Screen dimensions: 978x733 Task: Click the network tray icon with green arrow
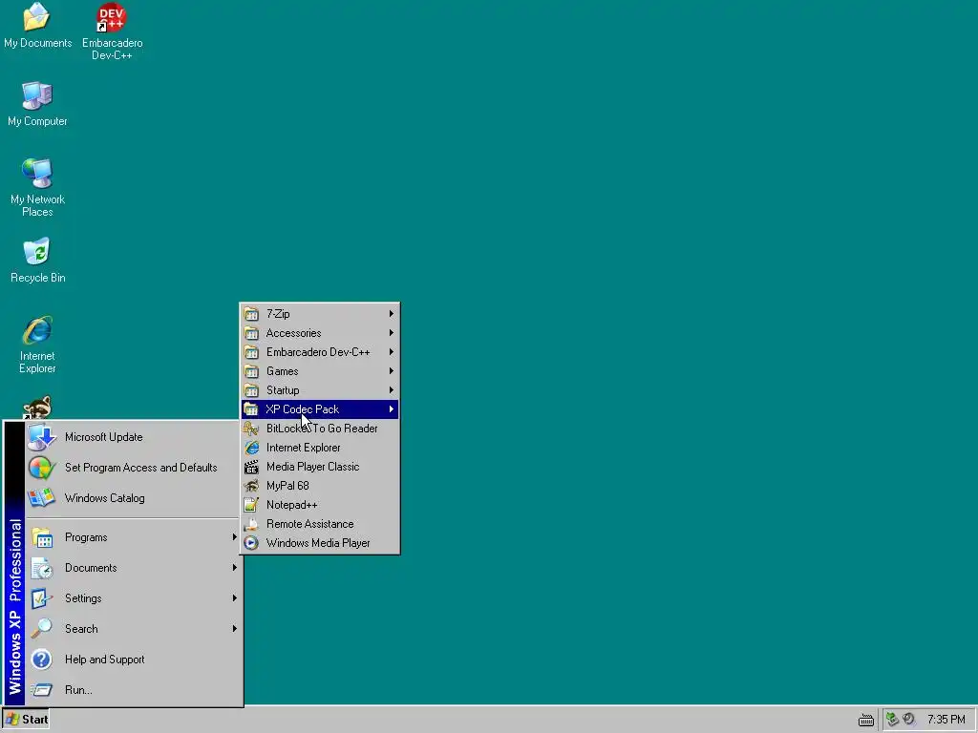[x=893, y=720]
